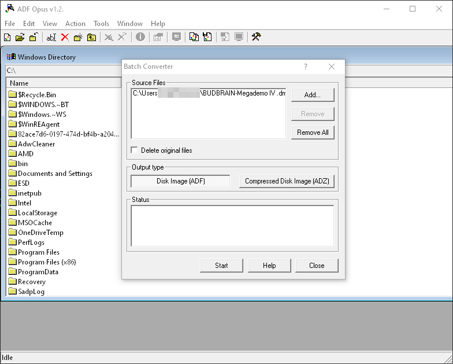Click the greyed monitor icon next to the hammer icon
This screenshot has height=364, width=453.
tap(239, 37)
